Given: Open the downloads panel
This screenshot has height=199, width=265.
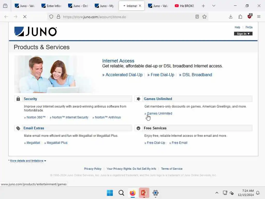Looking at the screenshot, I should coord(231,17).
